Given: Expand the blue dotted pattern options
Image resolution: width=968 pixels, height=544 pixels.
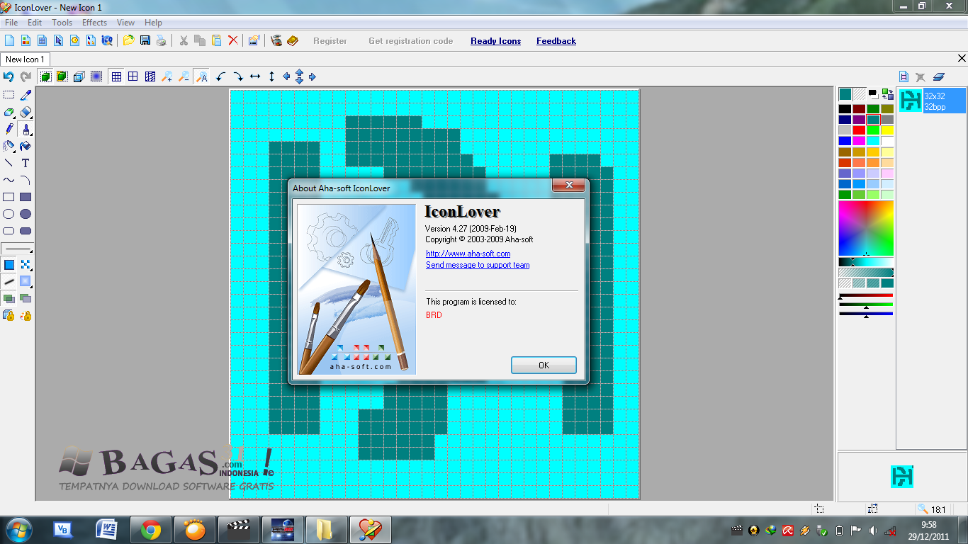Looking at the screenshot, I should [x=31, y=268].
